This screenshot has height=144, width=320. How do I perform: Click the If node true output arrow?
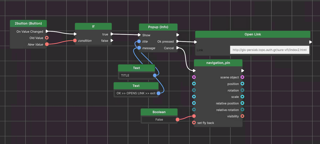click(112, 34)
